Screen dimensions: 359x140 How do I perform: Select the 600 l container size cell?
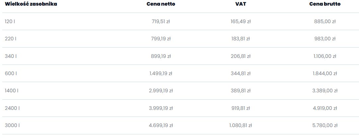[11, 73]
